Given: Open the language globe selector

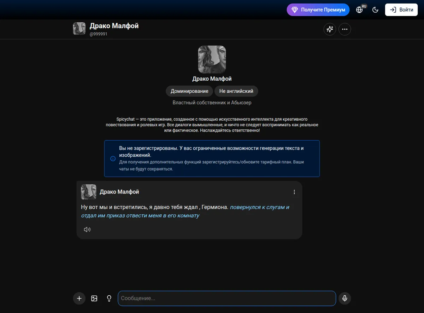Looking at the screenshot, I should click(x=360, y=10).
